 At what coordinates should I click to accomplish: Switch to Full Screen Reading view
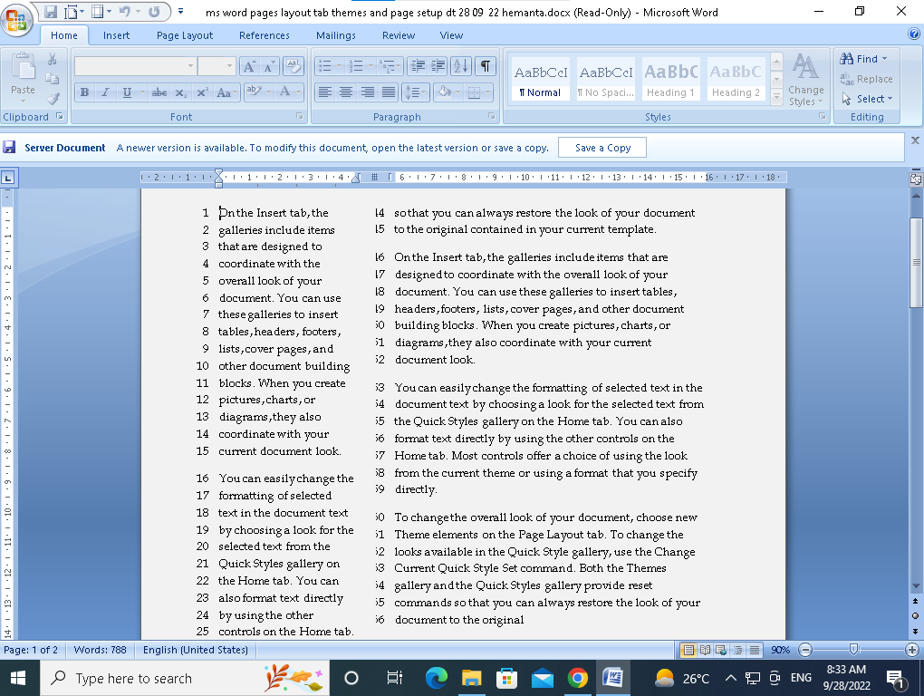(x=705, y=650)
